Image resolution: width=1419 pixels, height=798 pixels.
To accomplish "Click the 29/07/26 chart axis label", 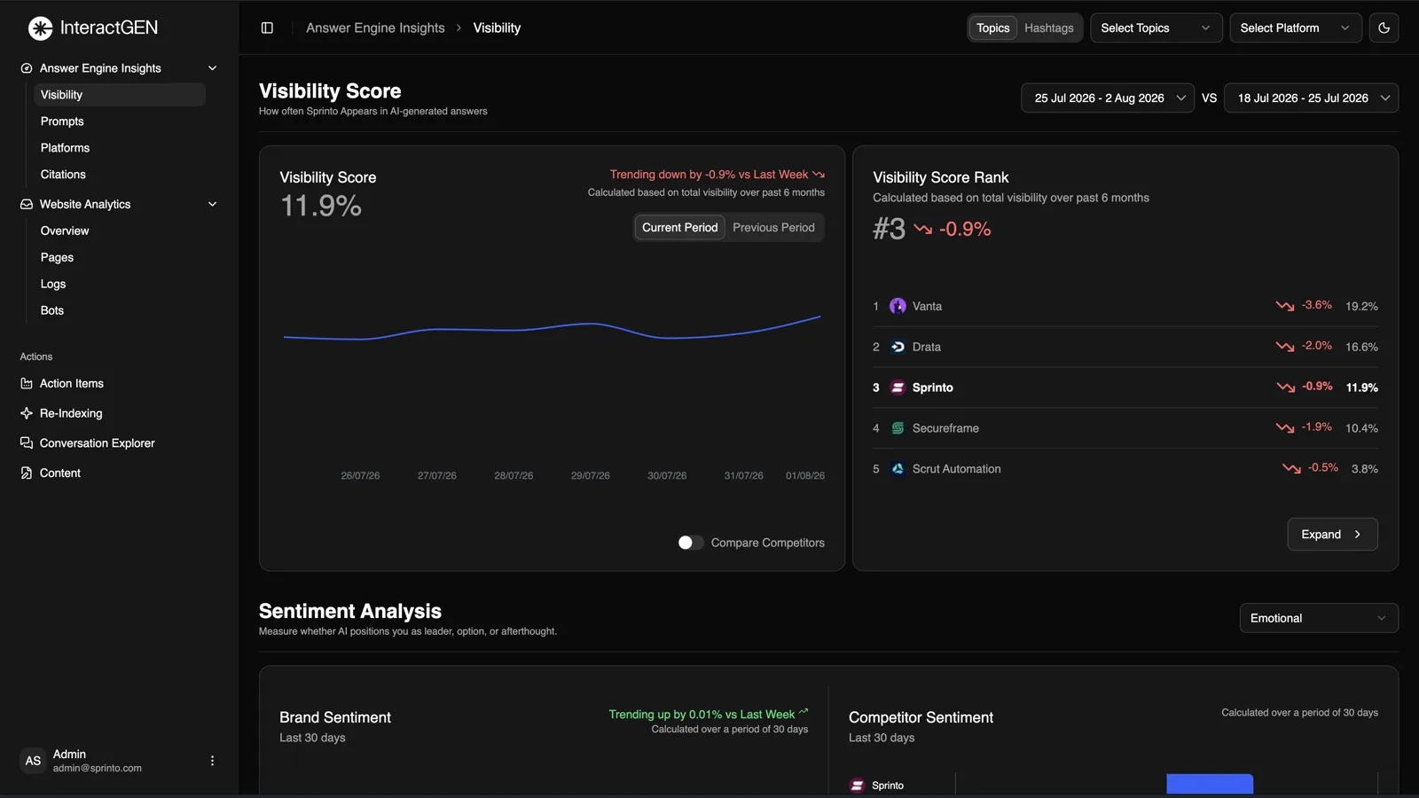I will [x=590, y=476].
